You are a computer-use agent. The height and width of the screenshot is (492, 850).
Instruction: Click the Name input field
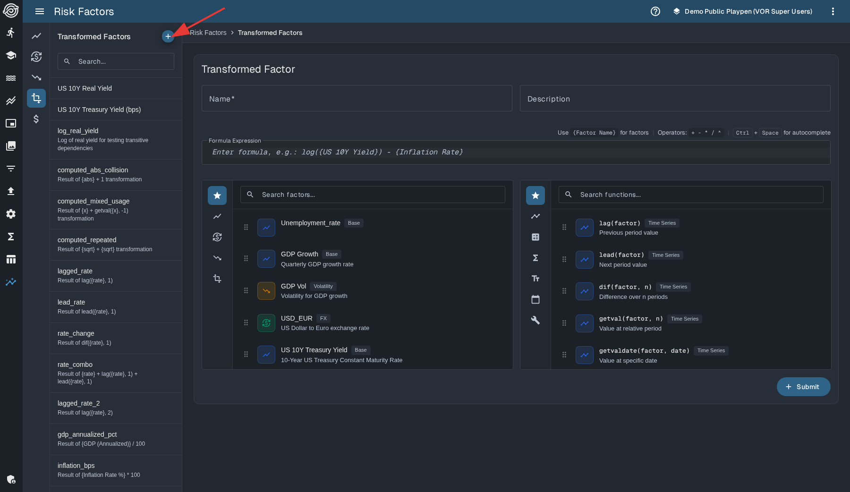click(357, 99)
